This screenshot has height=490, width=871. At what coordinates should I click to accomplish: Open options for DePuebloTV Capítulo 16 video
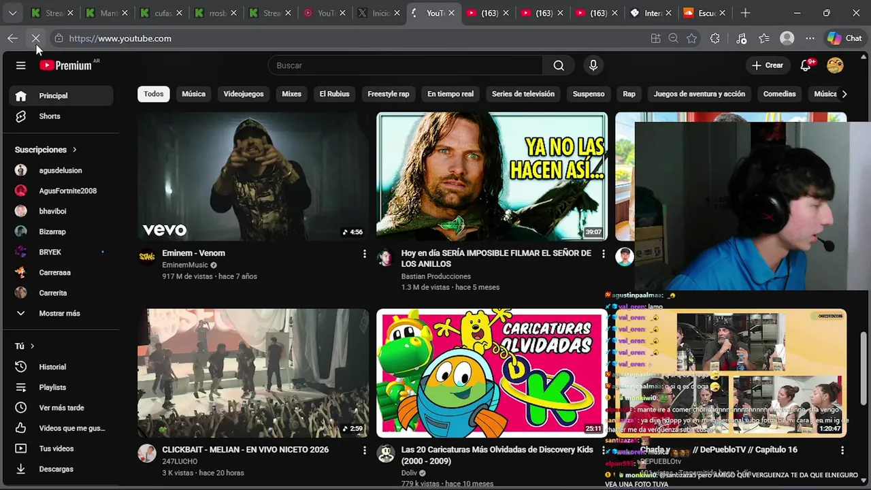(x=842, y=451)
